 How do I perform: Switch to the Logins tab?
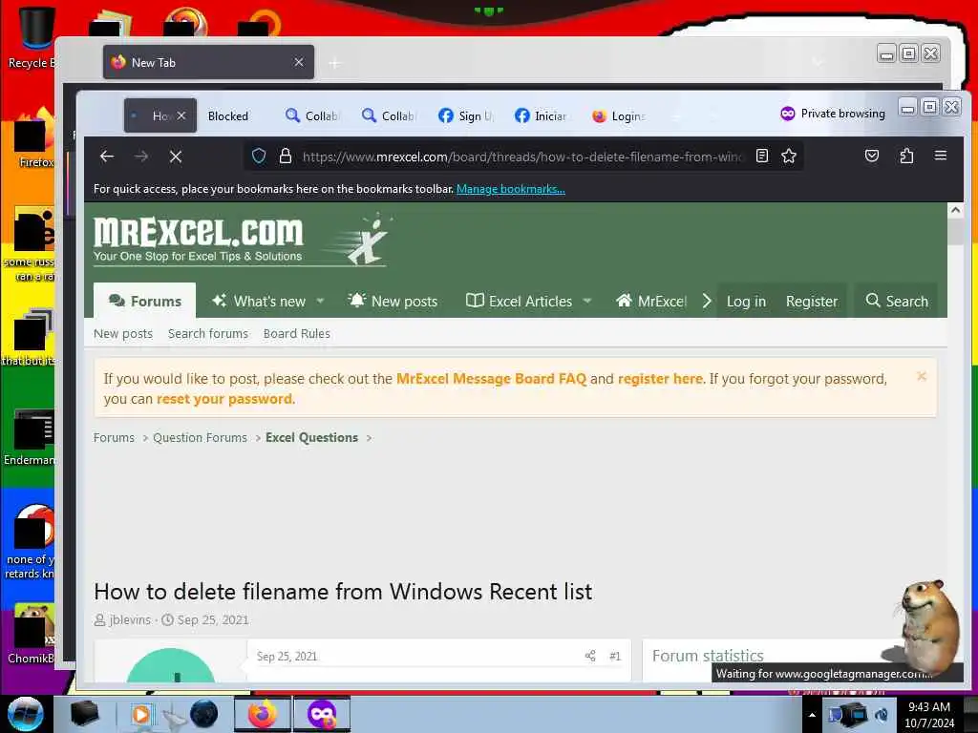point(618,115)
